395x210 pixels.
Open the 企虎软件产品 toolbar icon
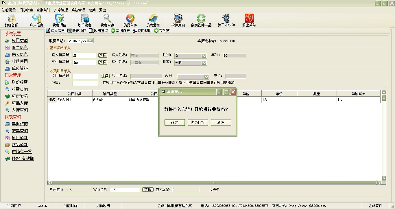click(201, 21)
